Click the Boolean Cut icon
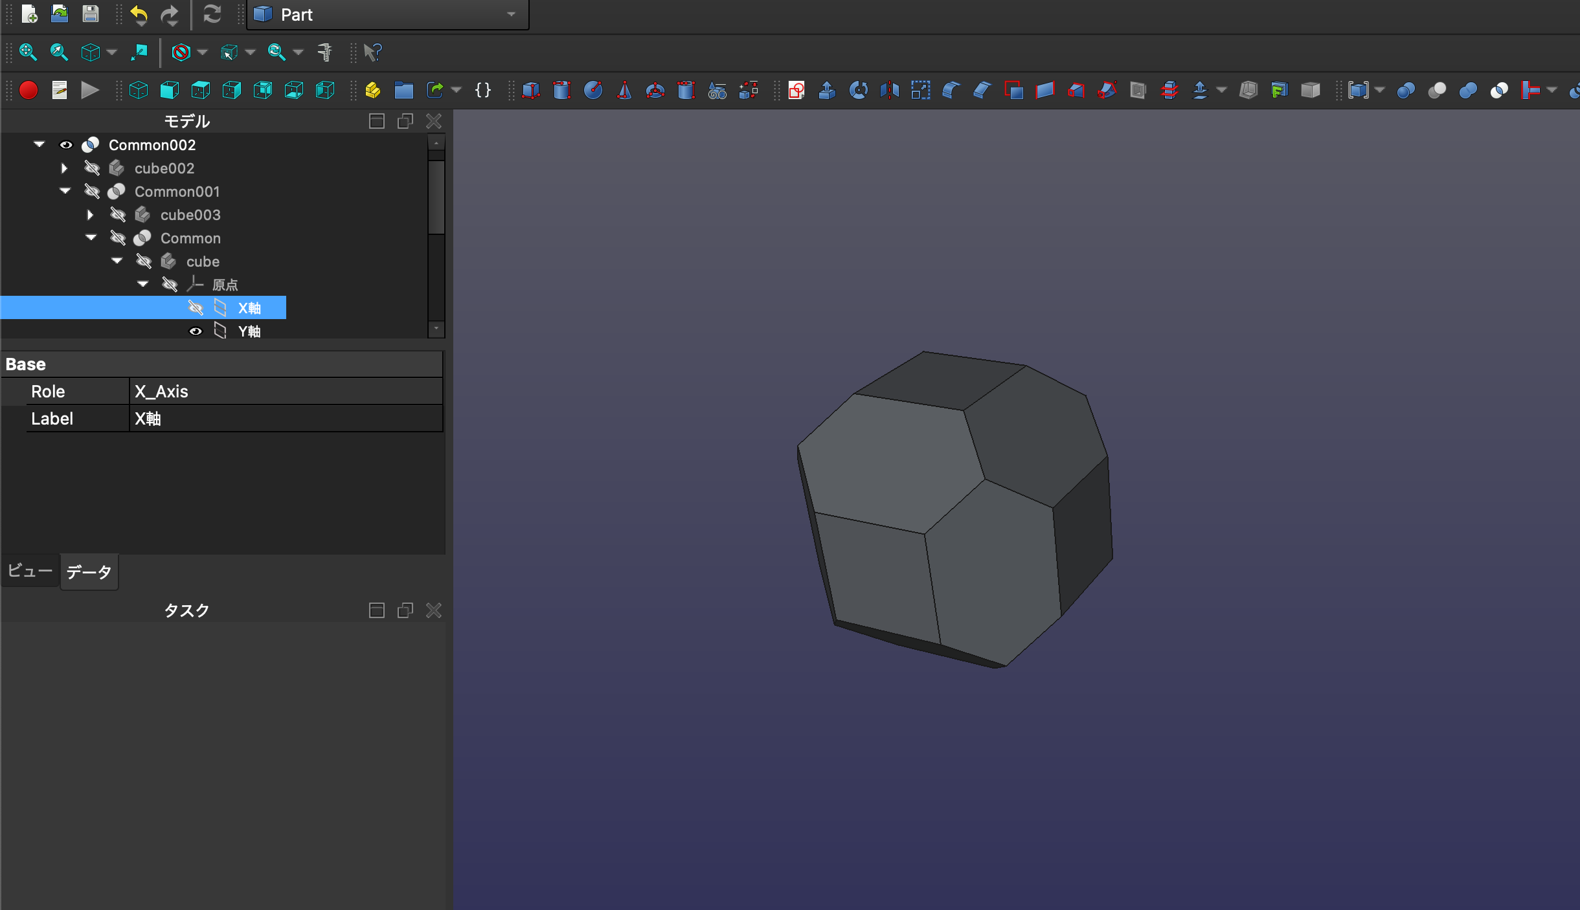The image size is (1580, 910). click(x=1436, y=90)
